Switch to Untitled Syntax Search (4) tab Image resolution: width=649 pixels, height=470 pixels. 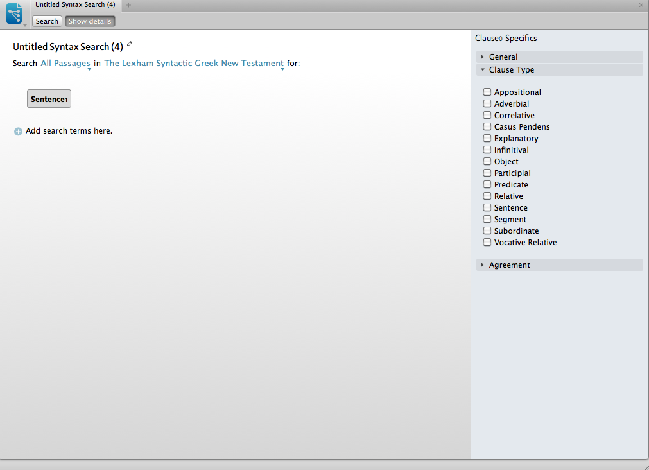coord(75,5)
